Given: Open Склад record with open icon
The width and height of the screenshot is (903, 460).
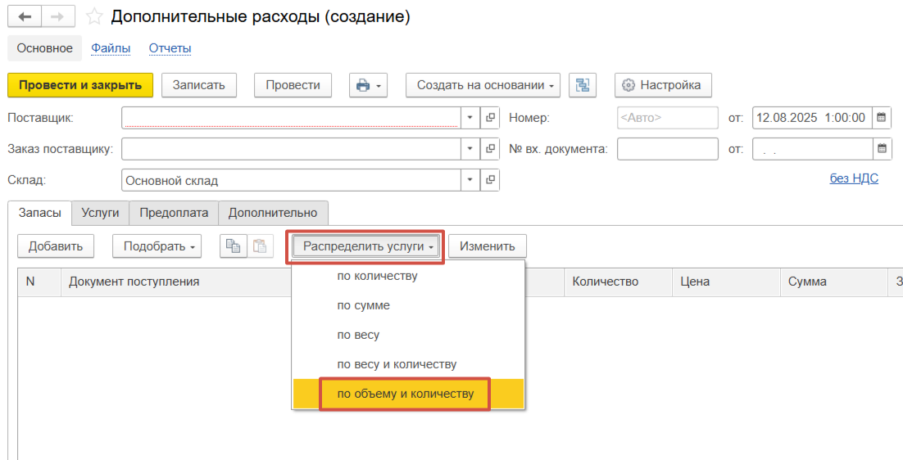Looking at the screenshot, I should tap(491, 180).
